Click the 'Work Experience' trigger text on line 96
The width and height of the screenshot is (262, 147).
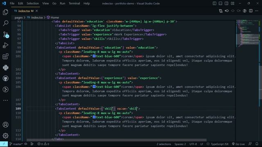(129, 34)
